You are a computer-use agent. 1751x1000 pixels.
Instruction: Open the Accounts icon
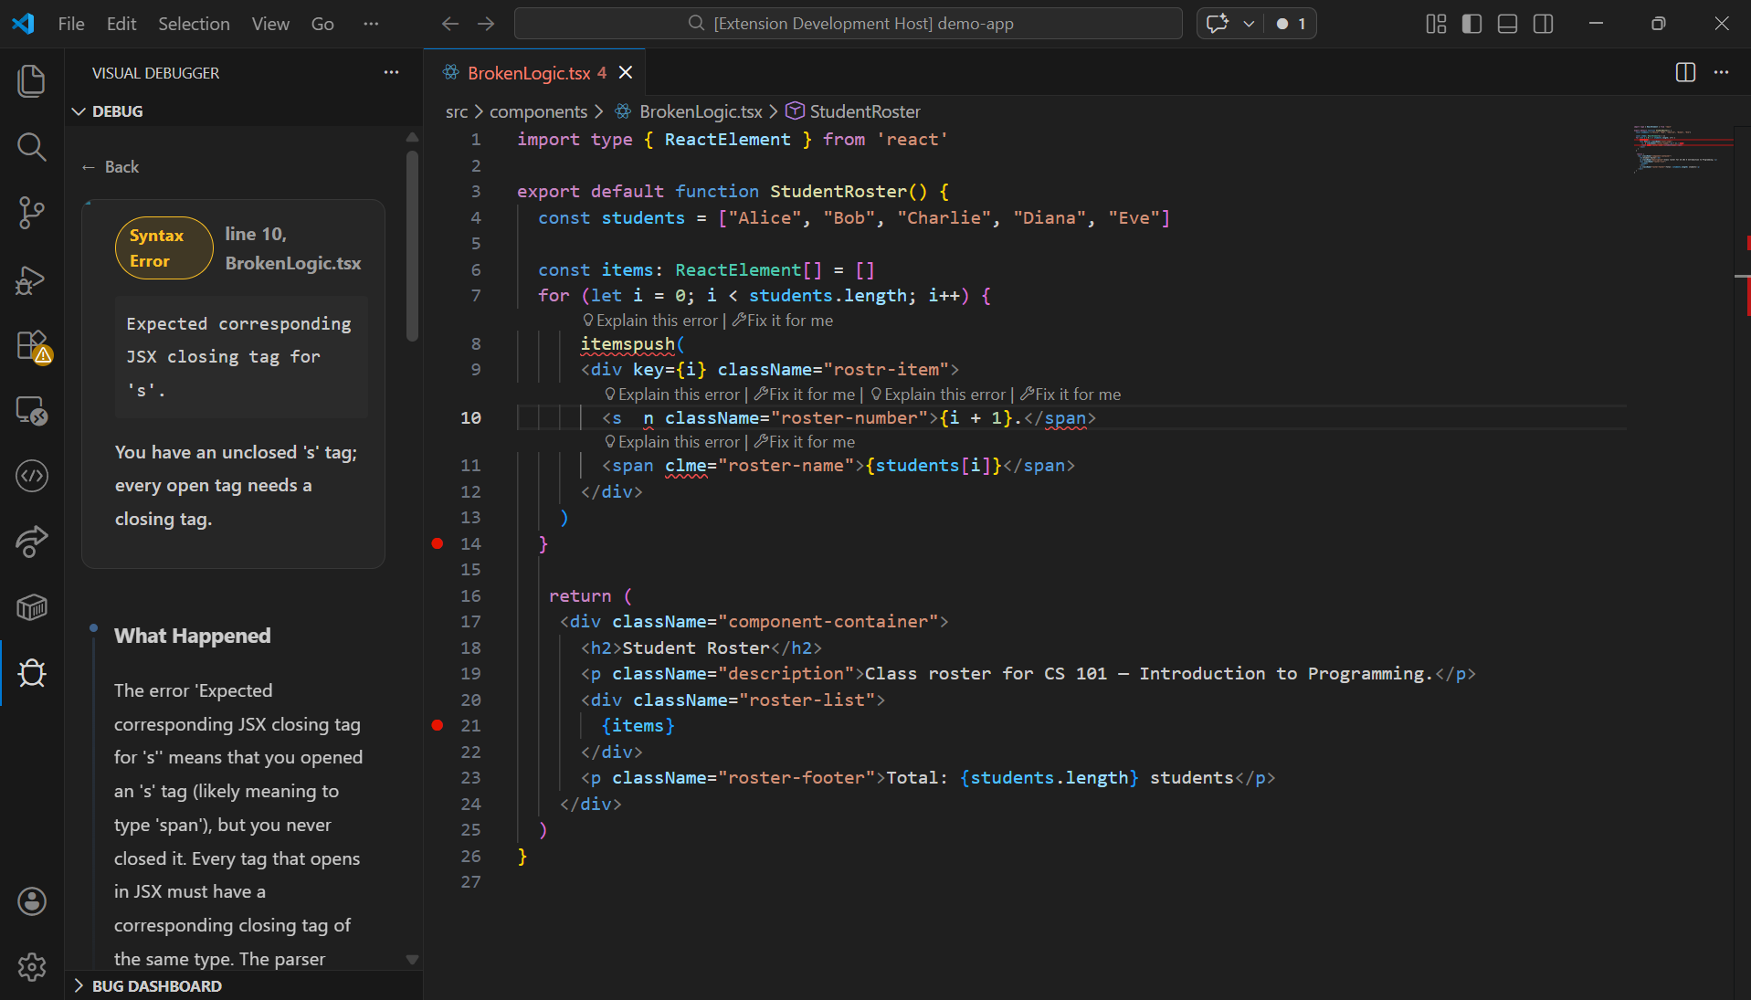click(32, 901)
